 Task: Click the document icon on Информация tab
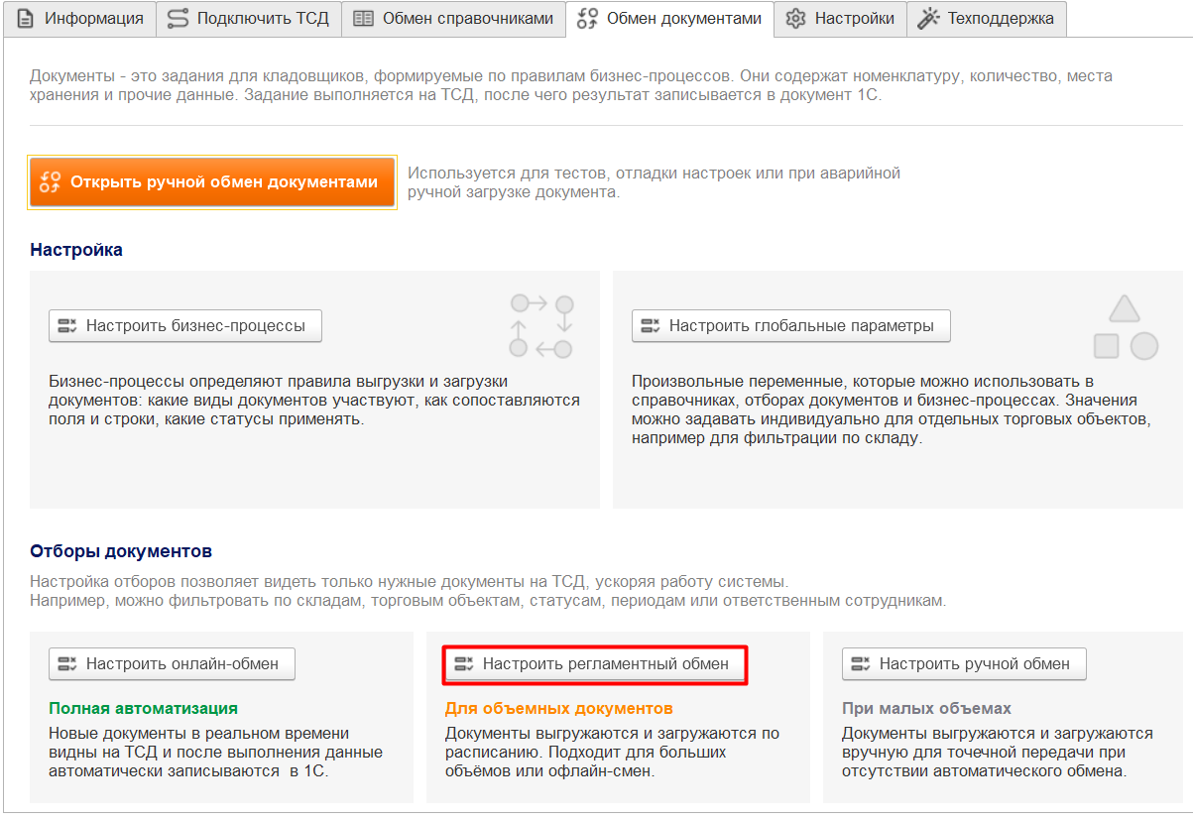(x=26, y=19)
